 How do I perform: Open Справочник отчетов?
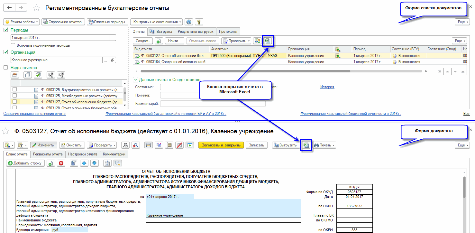click(64, 22)
